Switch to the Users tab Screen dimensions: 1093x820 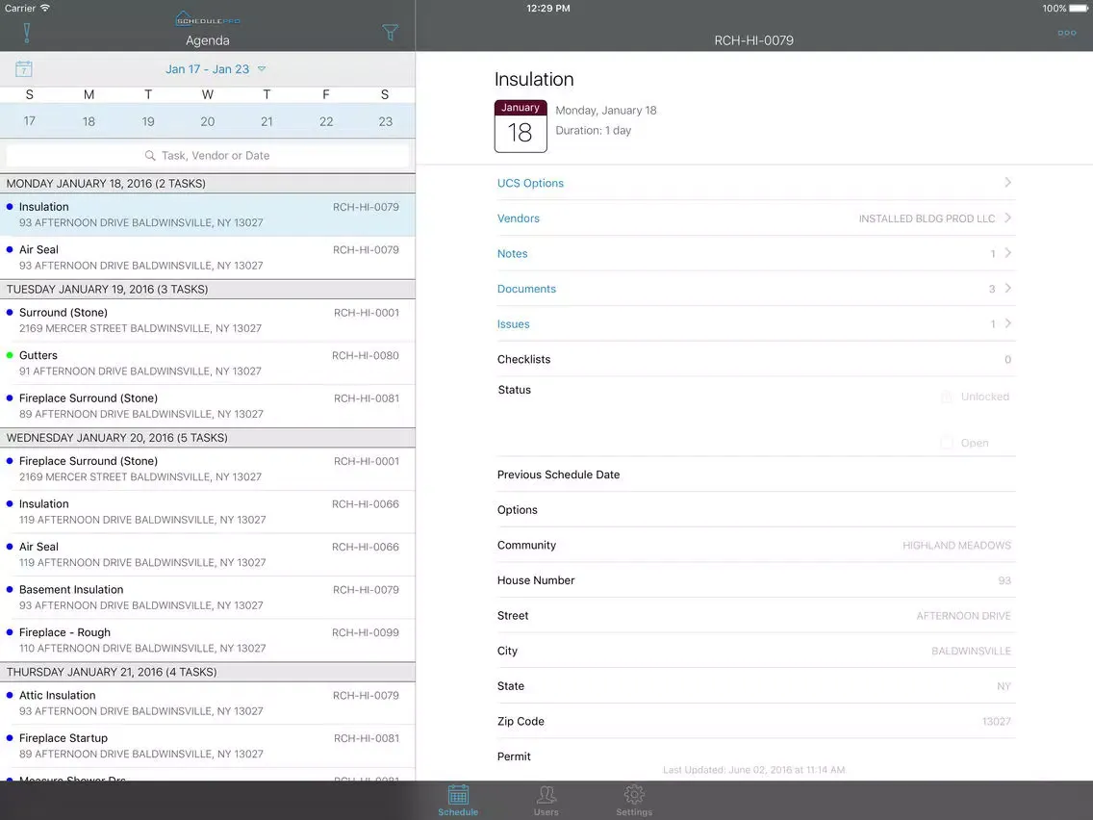click(x=546, y=801)
